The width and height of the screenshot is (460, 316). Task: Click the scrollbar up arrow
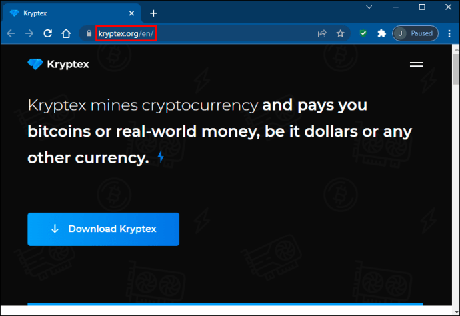point(456,49)
